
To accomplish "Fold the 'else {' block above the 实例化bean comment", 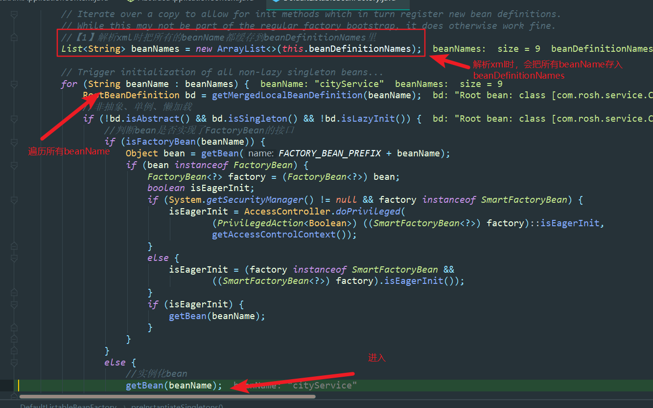I will [14, 362].
